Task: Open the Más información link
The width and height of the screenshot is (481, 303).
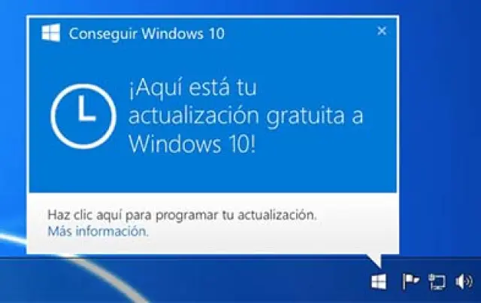Action: 98,232
